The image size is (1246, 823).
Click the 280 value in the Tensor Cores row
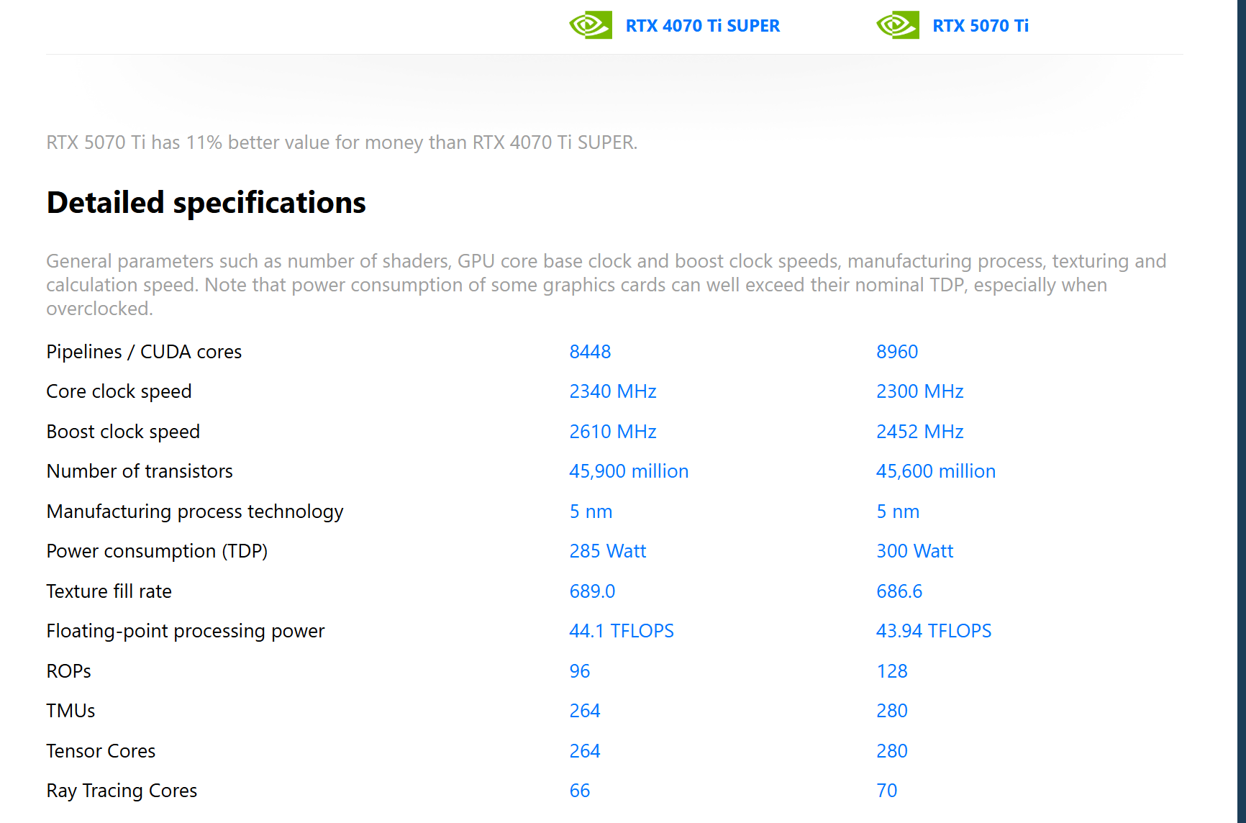click(x=892, y=751)
